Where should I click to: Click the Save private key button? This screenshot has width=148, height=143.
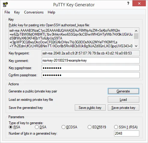click(123, 108)
